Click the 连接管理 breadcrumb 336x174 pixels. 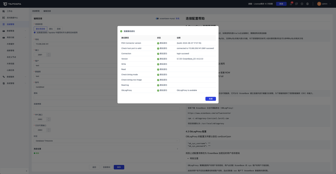coord(36,11)
